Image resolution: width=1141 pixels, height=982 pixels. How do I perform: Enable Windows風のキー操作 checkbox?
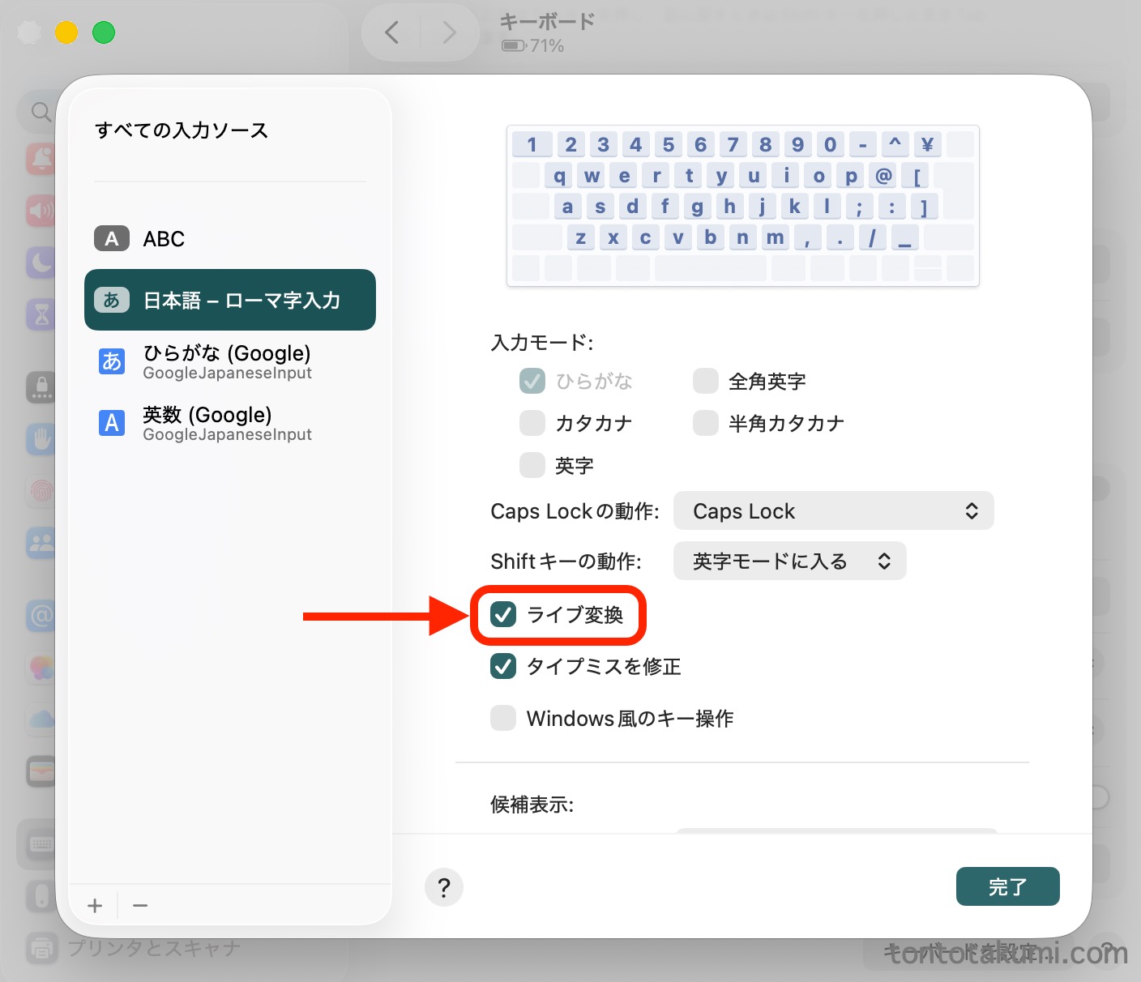[503, 718]
